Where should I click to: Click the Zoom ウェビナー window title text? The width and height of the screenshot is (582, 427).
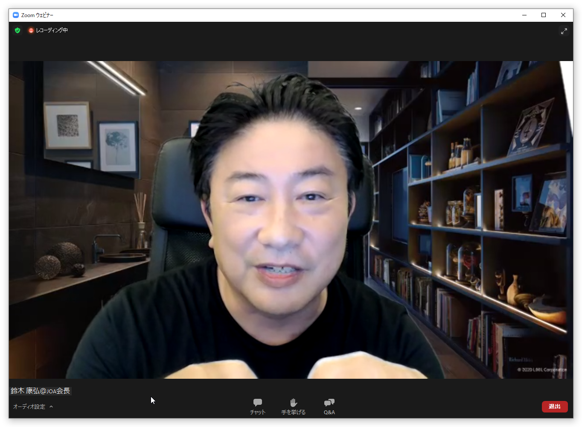(37, 15)
